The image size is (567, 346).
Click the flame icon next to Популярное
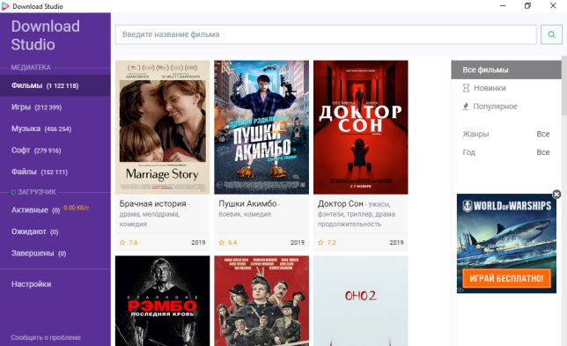pos(466,107)
